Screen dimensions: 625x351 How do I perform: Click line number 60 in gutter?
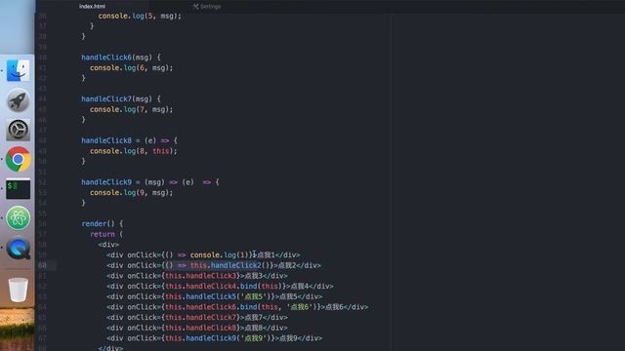click(42, 265)
